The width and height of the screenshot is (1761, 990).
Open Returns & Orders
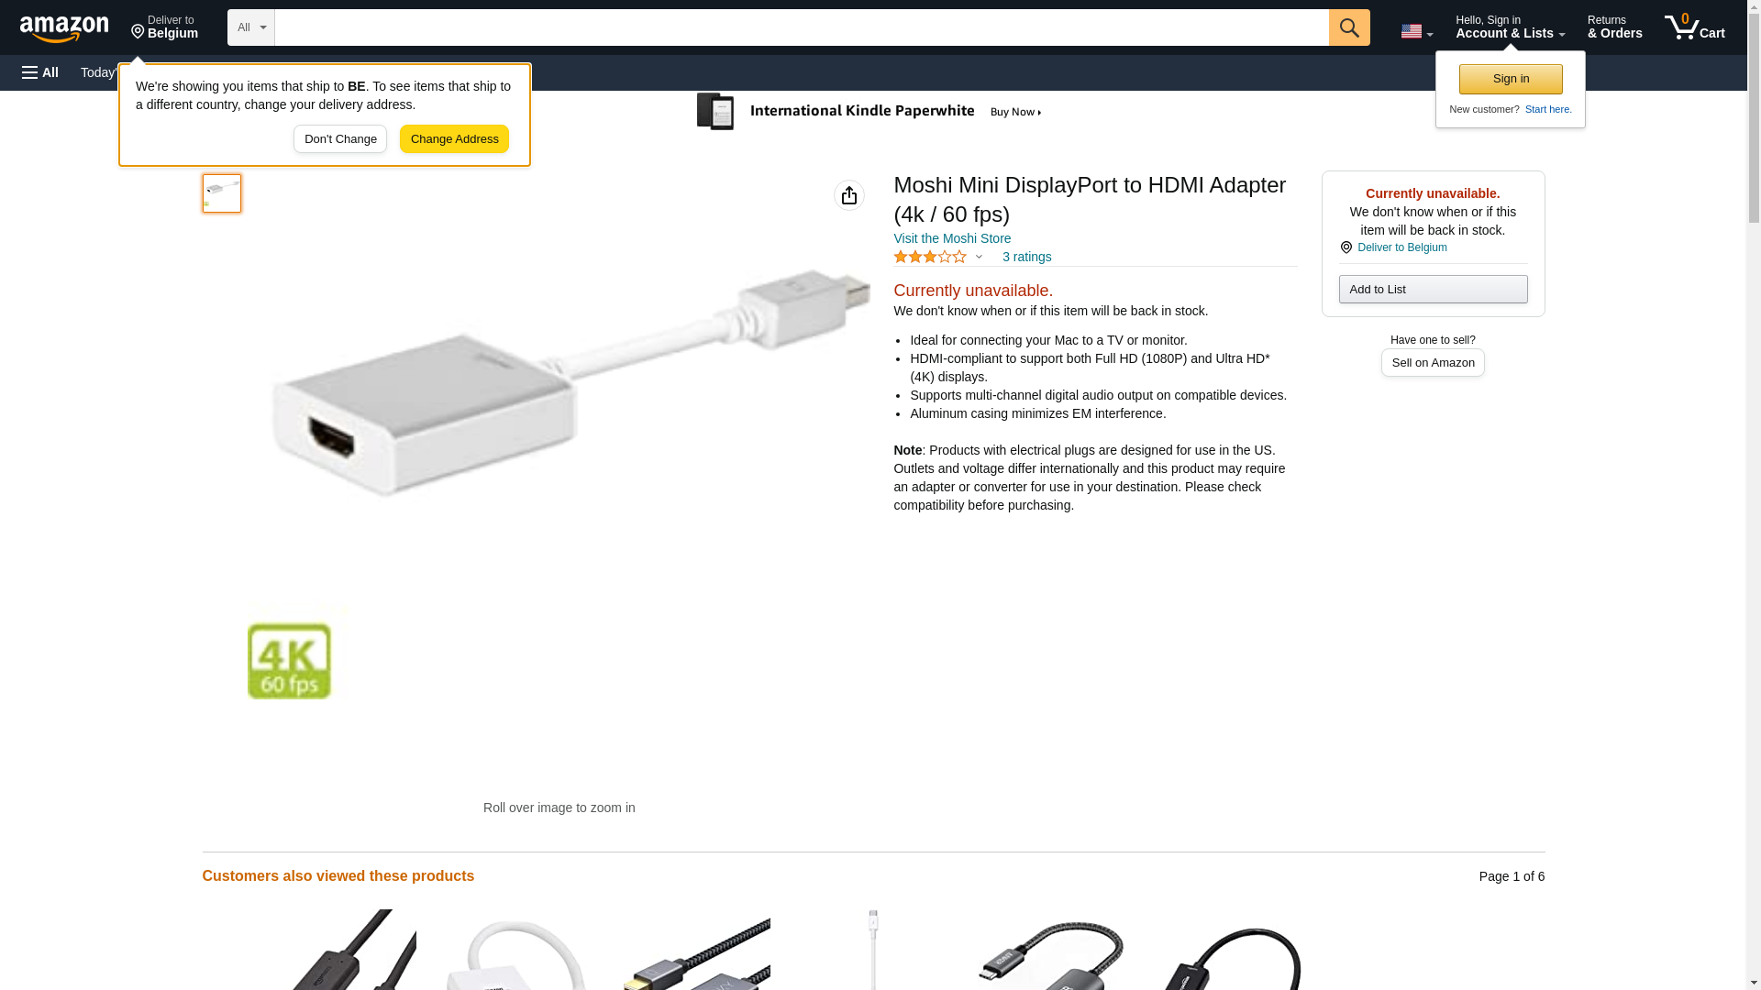[1614, 27]
